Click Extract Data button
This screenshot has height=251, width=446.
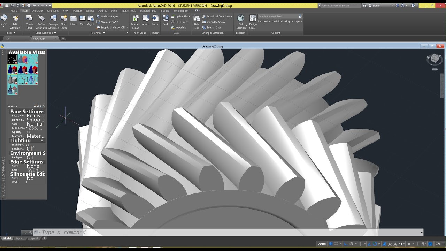click(x=212, y=27)
